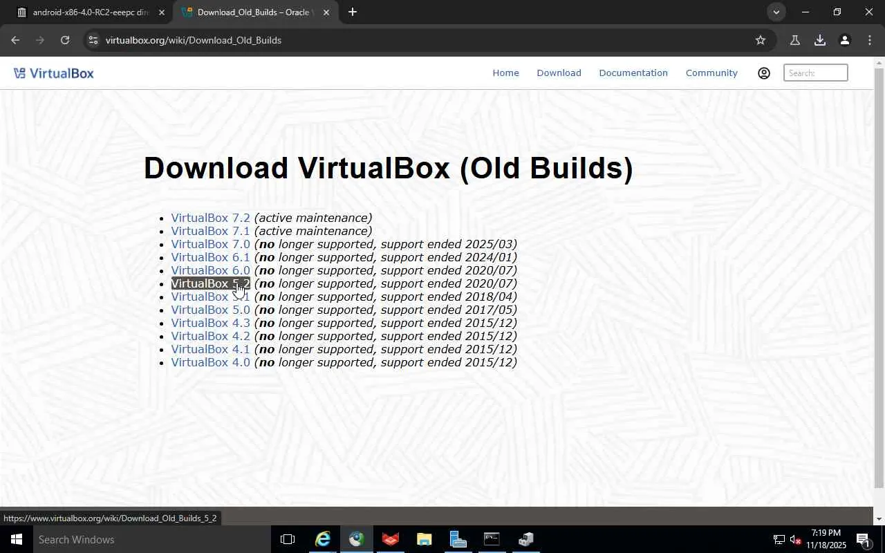885x553 pixels.
Task: Open the Chrome Labs flask icon
Action: (795, 40)
